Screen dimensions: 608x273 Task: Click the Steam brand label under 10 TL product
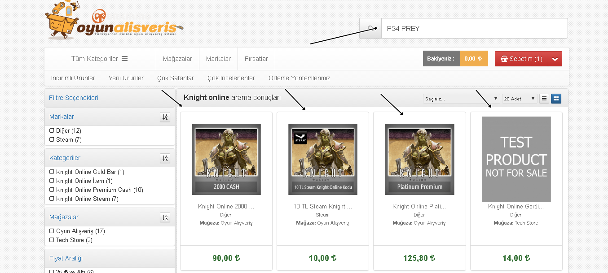(322, 215)
